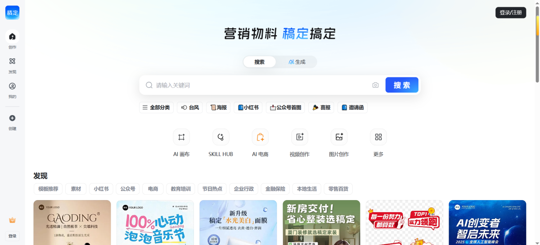Image resolution: width=540 pixels, height=245 pixels.
Task: Click the keyword search input field
Action: click(x=261, y=85)
